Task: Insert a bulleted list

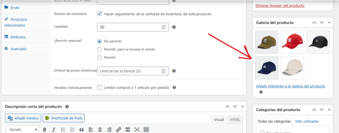Action: point(63,129)
